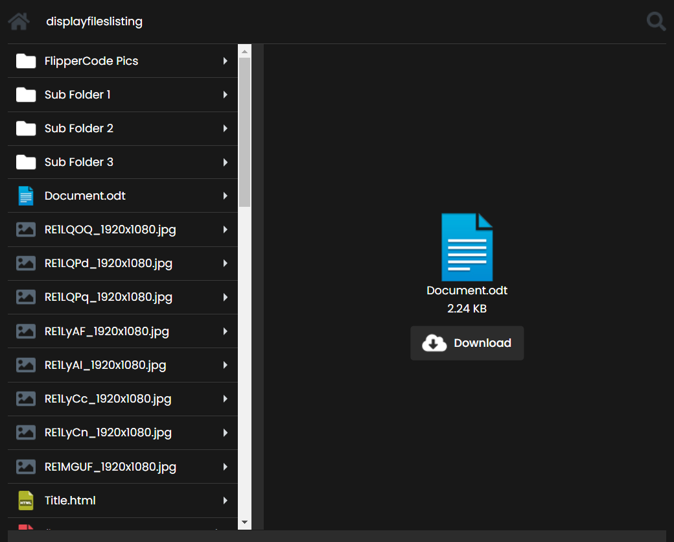Select RE1LyCc_1920x1080.jpg in file list
674x542 pixels.
(108, 399)
